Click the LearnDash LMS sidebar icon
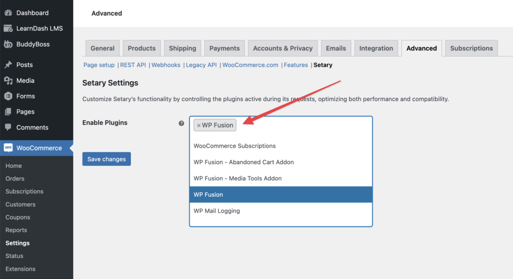 [8, 29]
